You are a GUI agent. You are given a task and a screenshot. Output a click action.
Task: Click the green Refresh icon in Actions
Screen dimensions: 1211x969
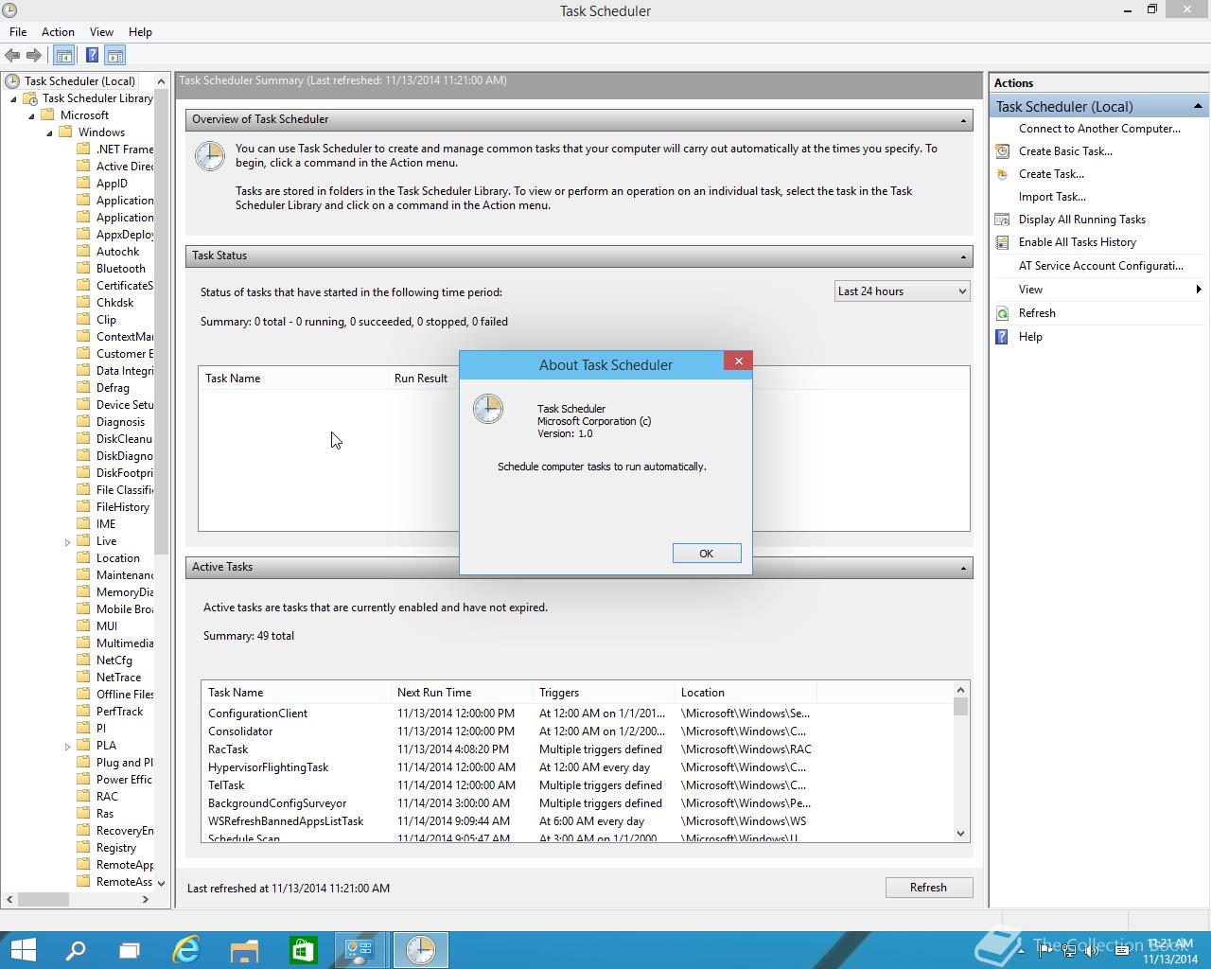[1002, 313]
